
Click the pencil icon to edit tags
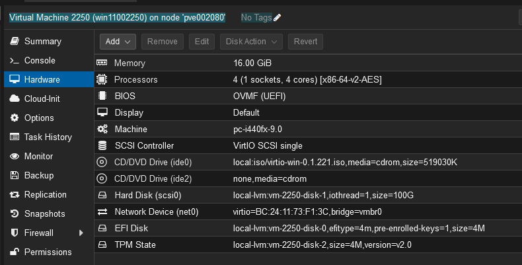tap(277, 17)
